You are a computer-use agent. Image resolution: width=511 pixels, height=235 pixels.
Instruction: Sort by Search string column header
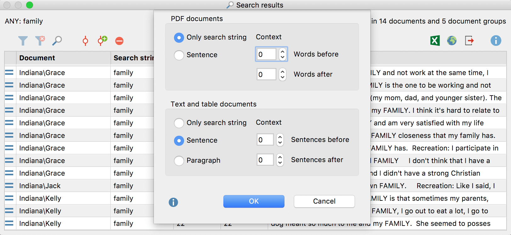[132, 58]
